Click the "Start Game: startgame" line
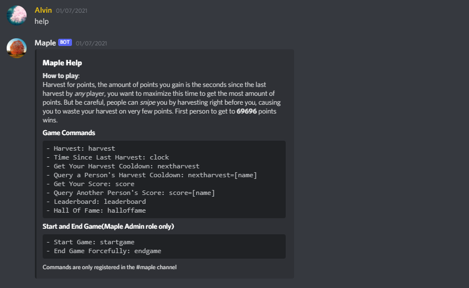469x288 pixels. pos(90,242)
